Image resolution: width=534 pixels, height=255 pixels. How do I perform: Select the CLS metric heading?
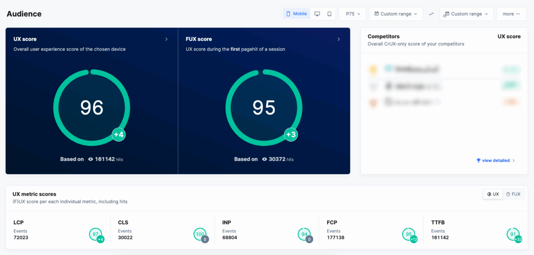pyautogui.click(x=123, y=223)
